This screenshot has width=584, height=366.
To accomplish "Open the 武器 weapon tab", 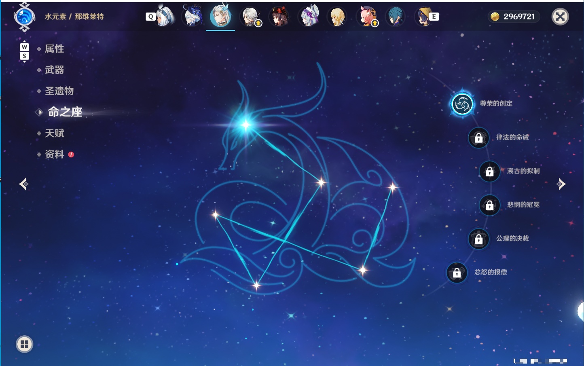I will tap(54, 70).
